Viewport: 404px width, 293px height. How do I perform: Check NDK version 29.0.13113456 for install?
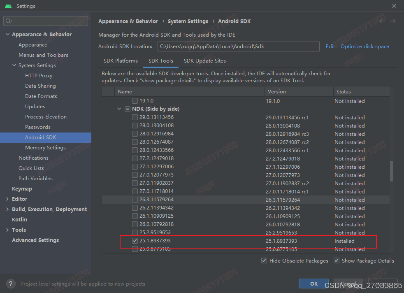[x=135, y=117]
